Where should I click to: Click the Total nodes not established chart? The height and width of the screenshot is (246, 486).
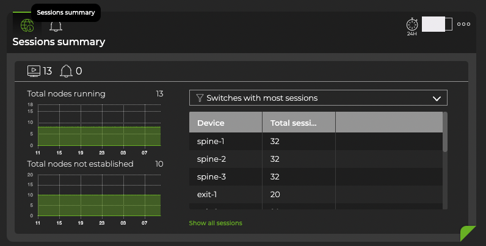point(100,195)
